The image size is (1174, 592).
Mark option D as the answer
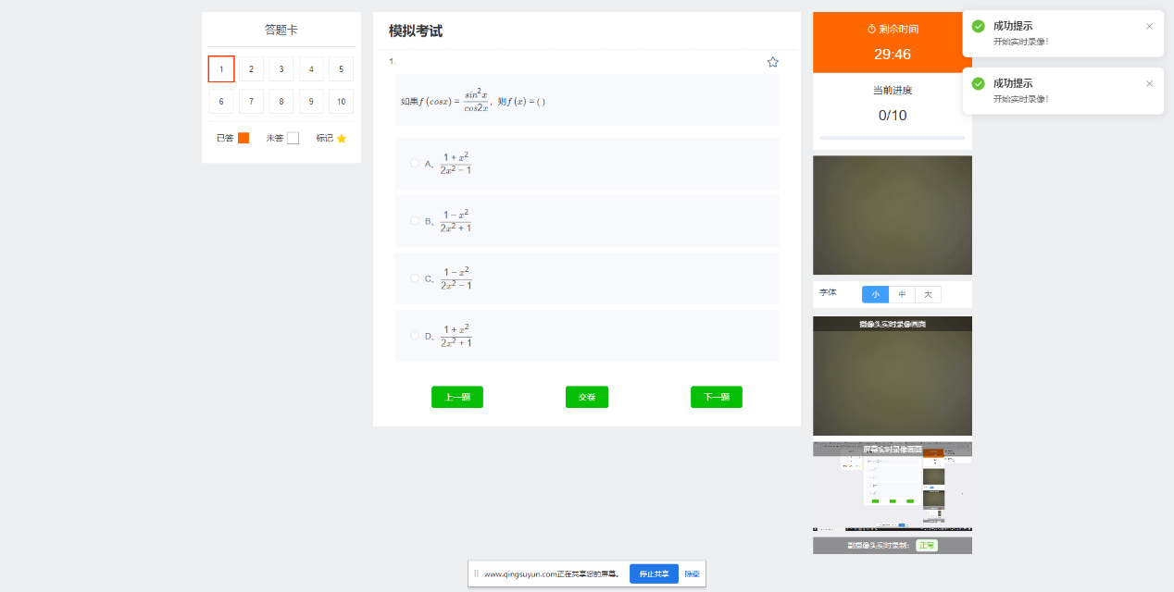tap(415, 336)
